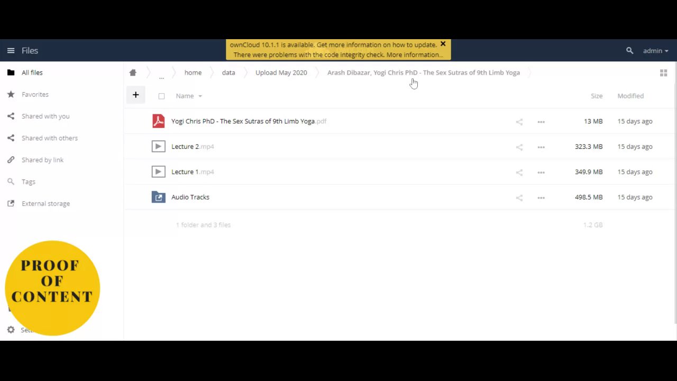Click the 498.5 MB size value
677x381 pixels.
coord(589,197)
